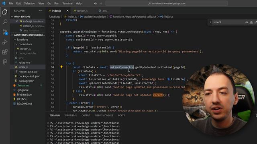257x144 pixels.
Task: Expand the node_modules folder
Action: point(28,53)
